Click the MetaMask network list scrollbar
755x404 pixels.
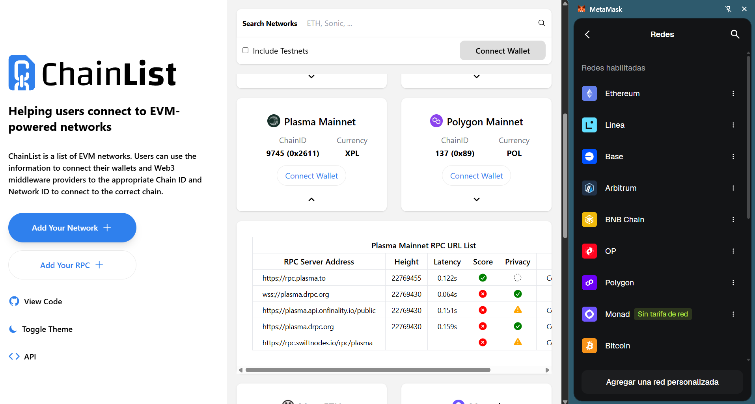point(748,137)
